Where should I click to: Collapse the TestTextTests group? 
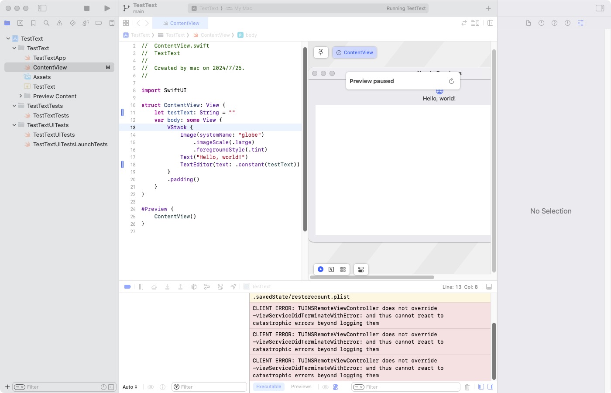click(14, 106)
